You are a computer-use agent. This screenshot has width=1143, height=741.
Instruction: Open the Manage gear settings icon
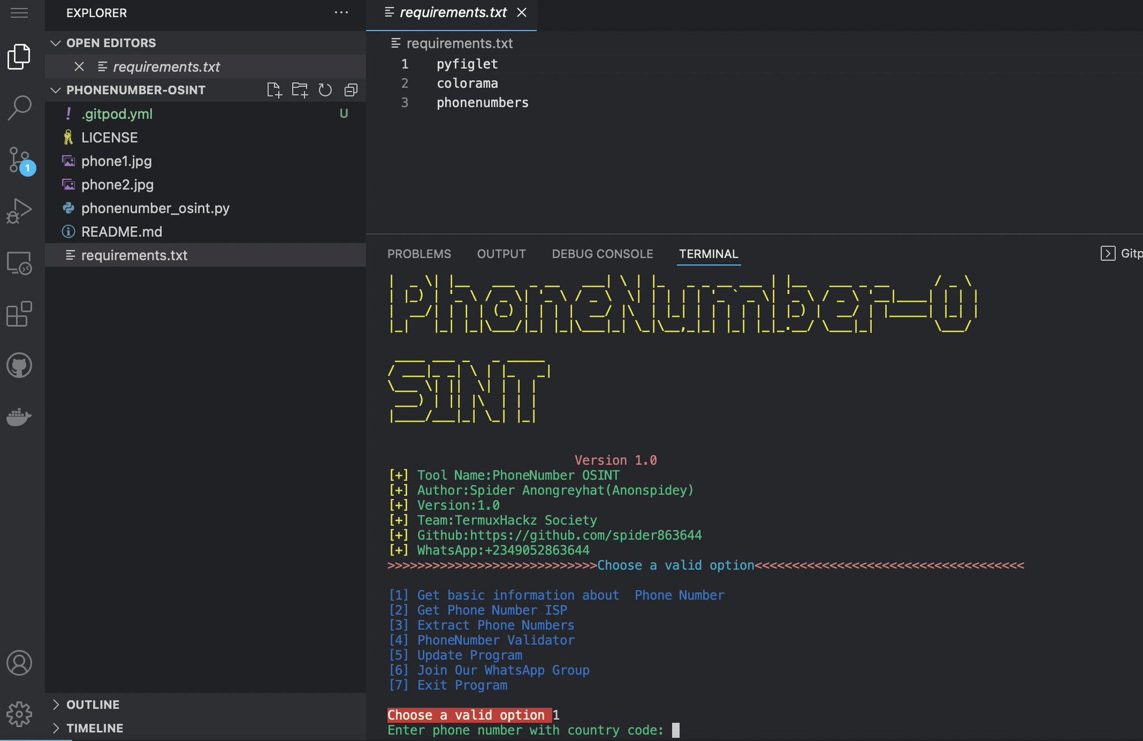[19, 714]
